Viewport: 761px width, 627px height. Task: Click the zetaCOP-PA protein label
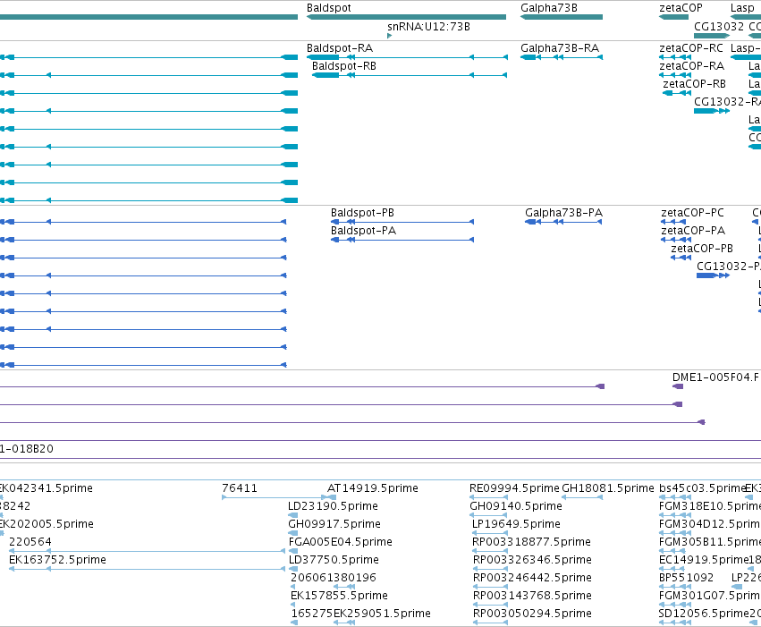coord(693,231)
